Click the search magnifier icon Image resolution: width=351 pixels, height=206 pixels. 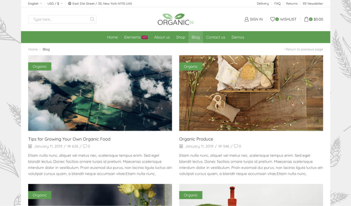click(x=92, y=19)
